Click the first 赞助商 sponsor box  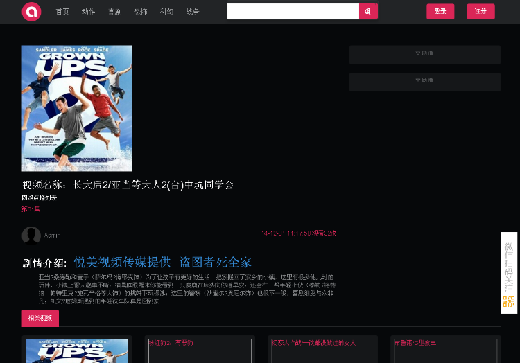pyautogui.click(x=425, y=55)
